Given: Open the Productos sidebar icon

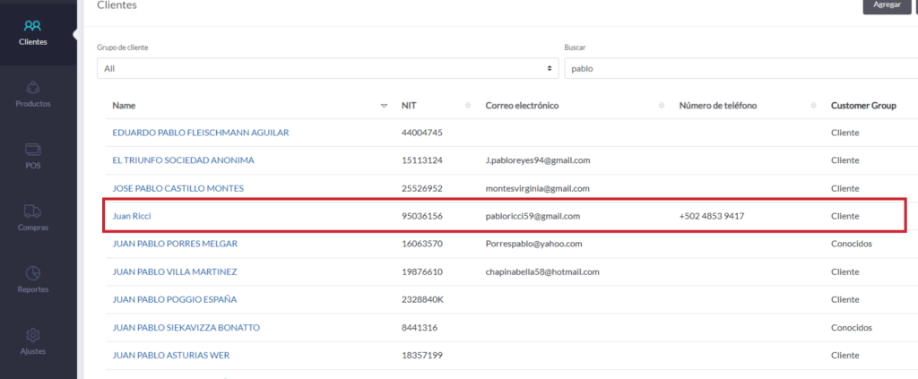Looking at the screenshot, I should (x=33, y=88).
